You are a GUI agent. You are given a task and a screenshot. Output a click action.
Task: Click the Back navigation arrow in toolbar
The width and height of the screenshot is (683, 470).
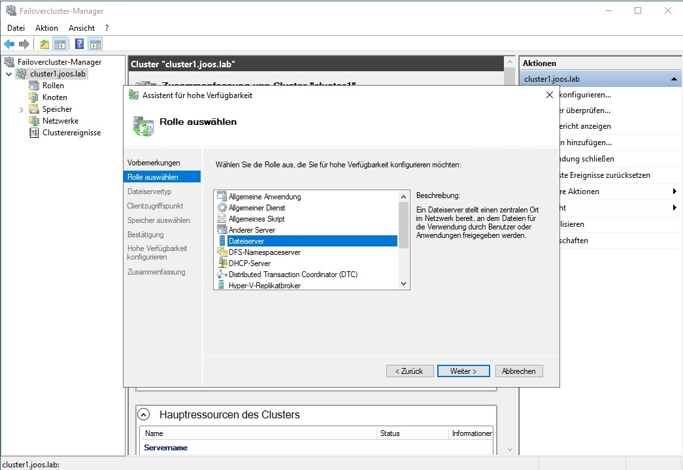pos(9,44)
